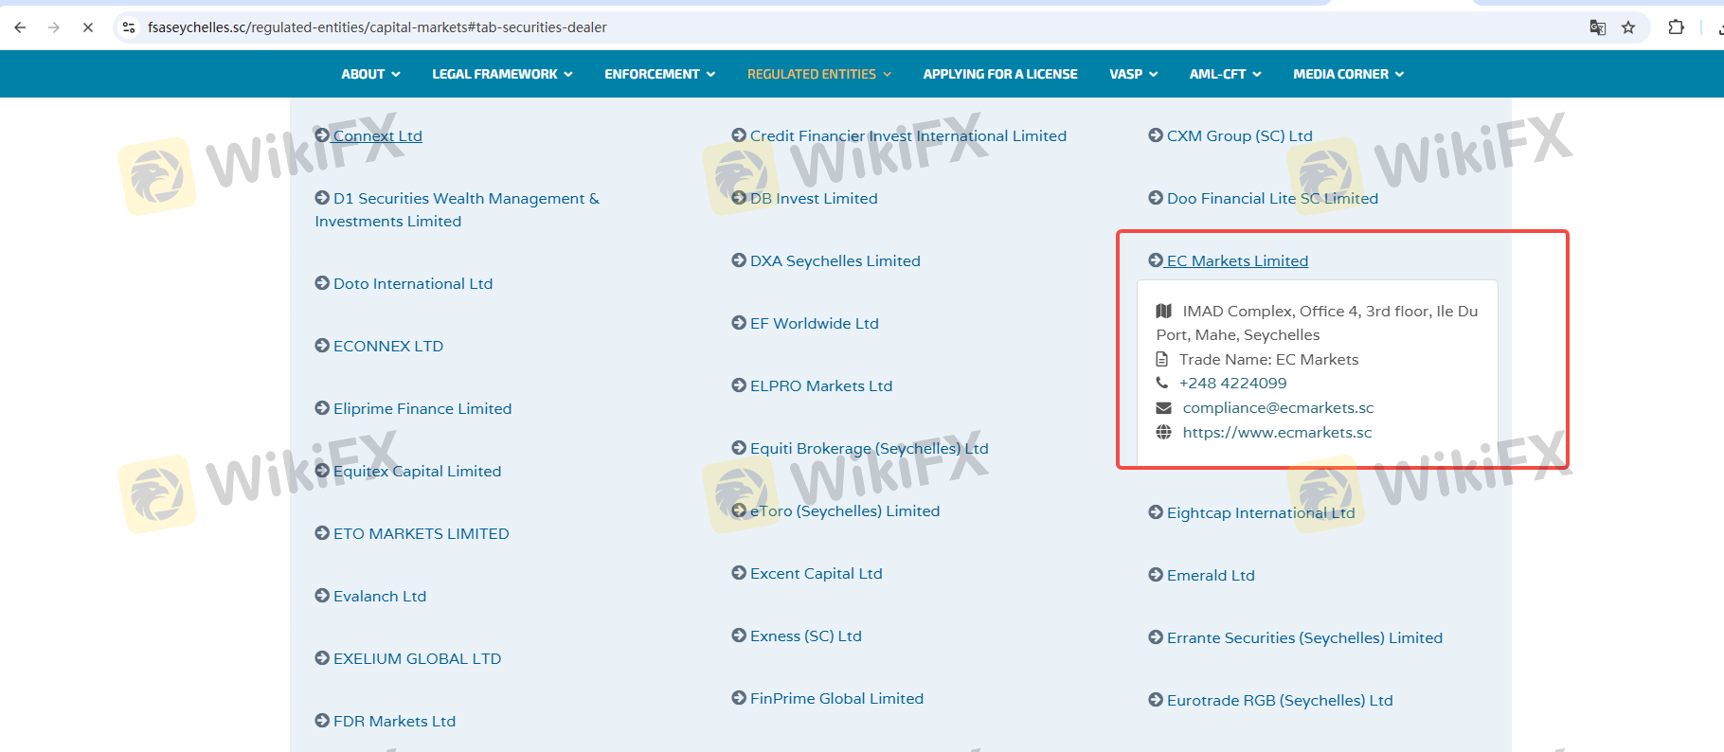Image resolution: width=1724 pixels, height=752 pixels.
Task: Expand the LEGAL FRAMEWORK menu
Action: (502, 74)
